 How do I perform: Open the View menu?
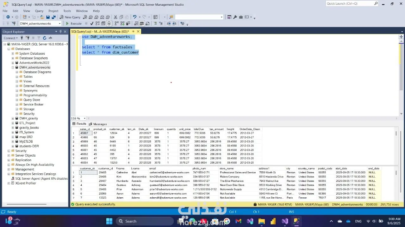tap(27, 11)
